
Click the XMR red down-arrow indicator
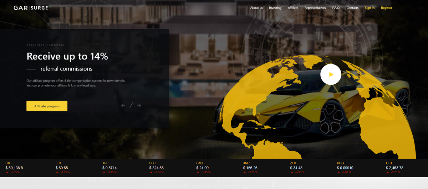pyautogui.click(x=245, y=172)
